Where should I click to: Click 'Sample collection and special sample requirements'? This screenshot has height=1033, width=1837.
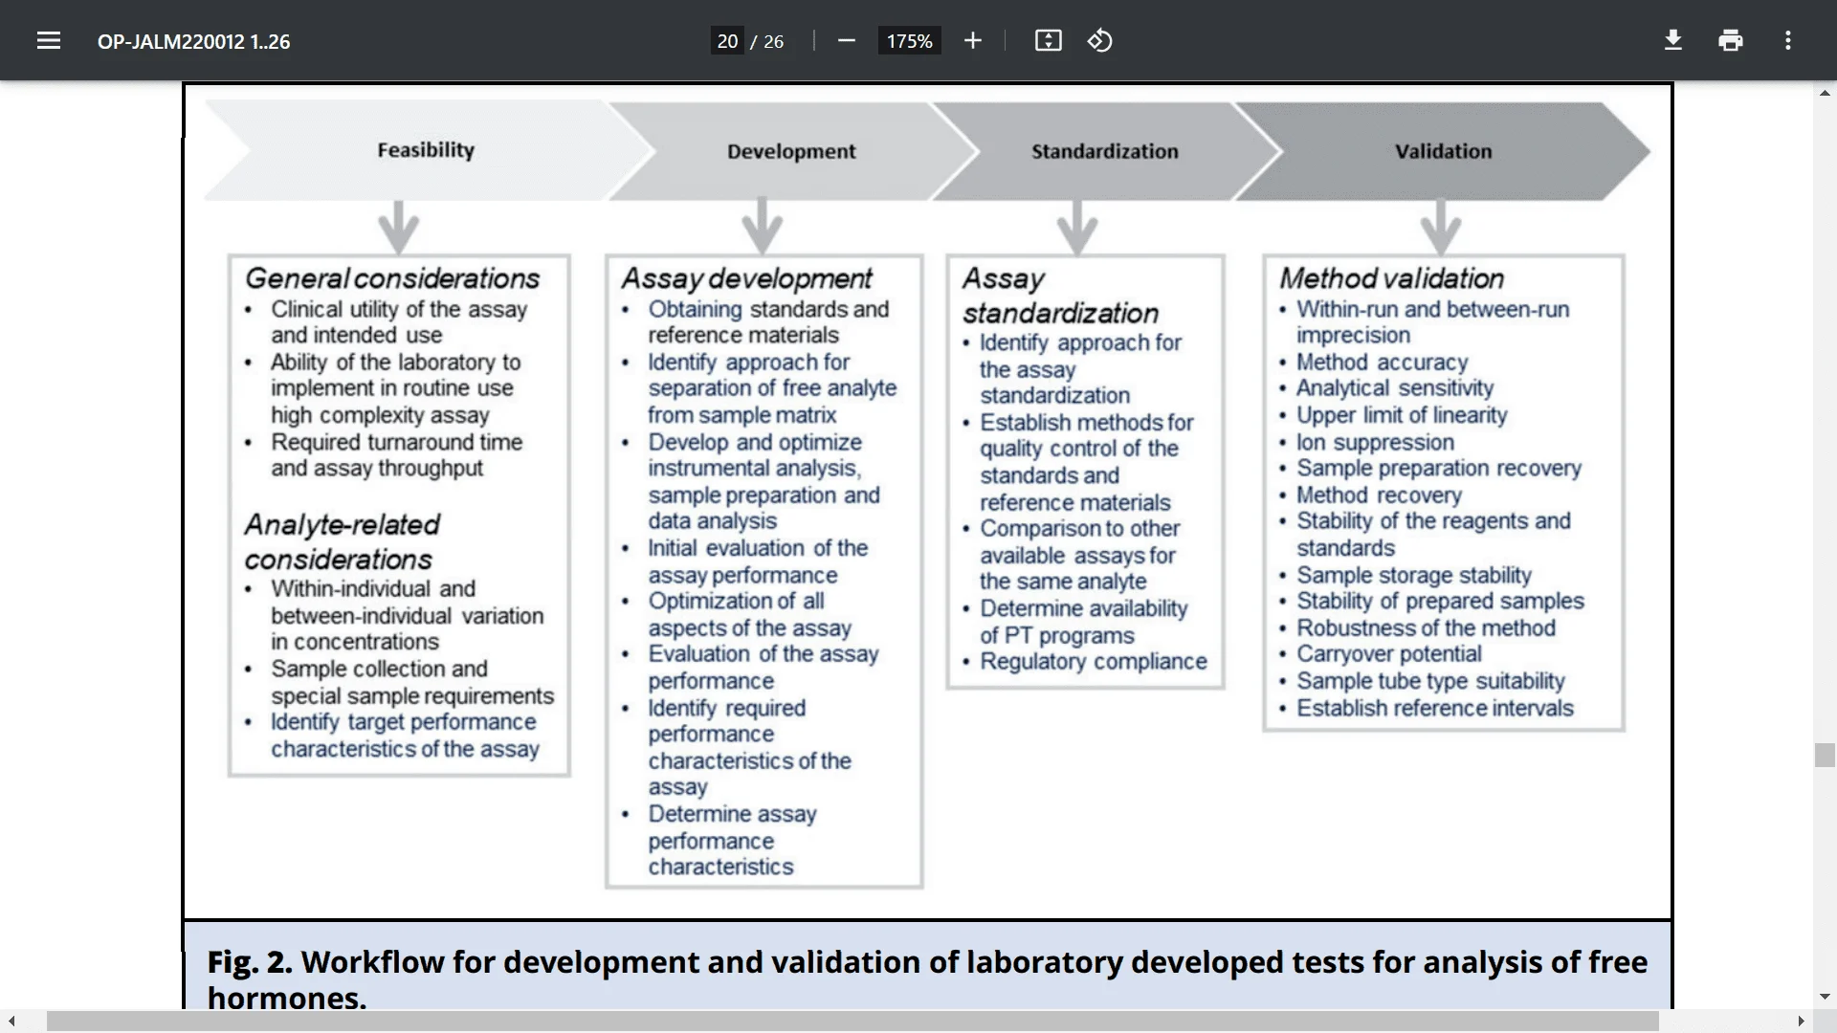point(412,682)
